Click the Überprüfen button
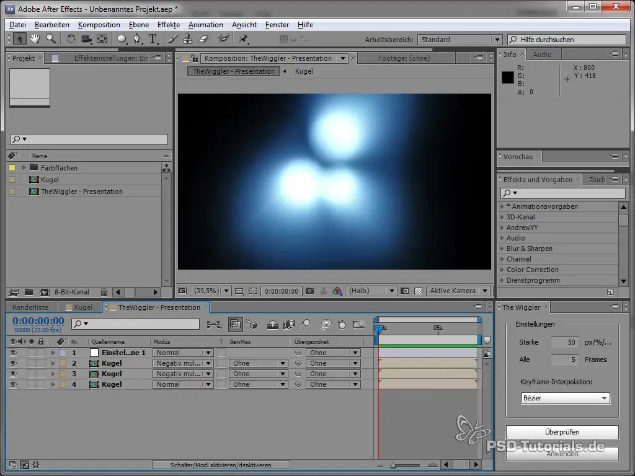This screenshot has height=476, width=635. 562,432
